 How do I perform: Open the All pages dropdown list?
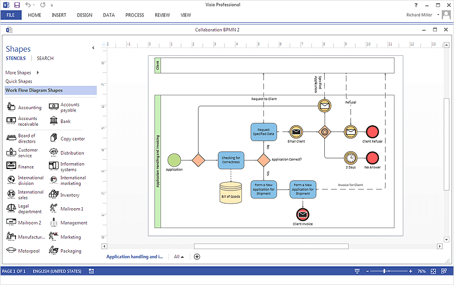[x=179, y=257]
